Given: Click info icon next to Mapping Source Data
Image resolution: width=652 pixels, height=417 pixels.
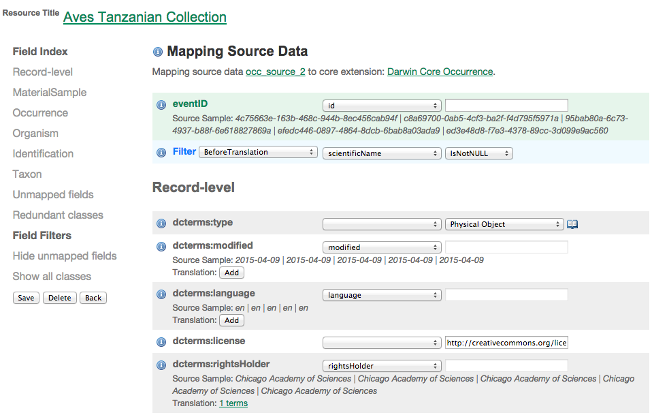Looking at the screenshot, I should [x=158, y=52].
